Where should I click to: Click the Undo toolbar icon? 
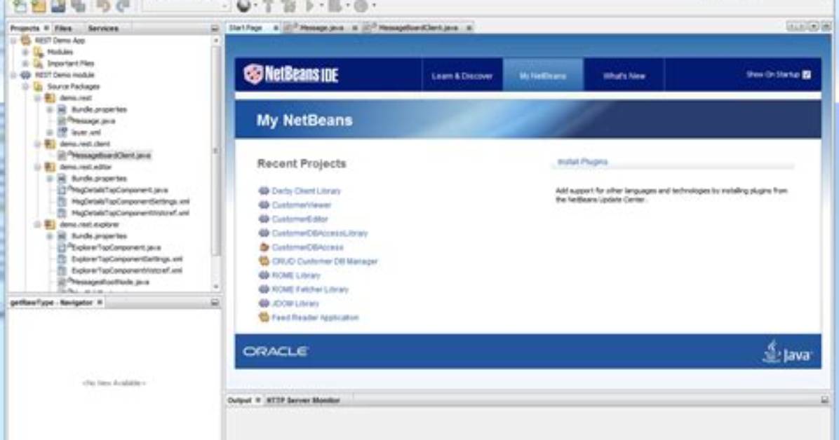[103, 6]
